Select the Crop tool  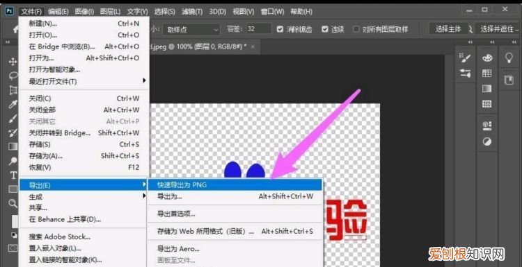[x=13, y=90]
